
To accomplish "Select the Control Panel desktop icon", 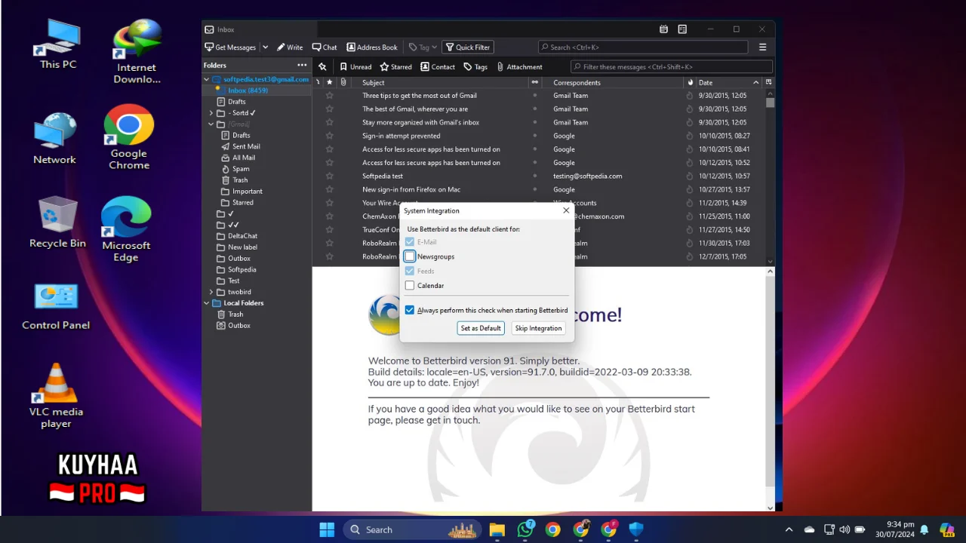I will (56, 306).
